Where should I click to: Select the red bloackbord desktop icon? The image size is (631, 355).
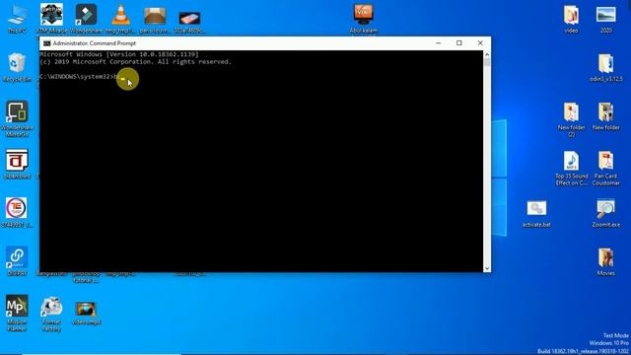[17, 164]
